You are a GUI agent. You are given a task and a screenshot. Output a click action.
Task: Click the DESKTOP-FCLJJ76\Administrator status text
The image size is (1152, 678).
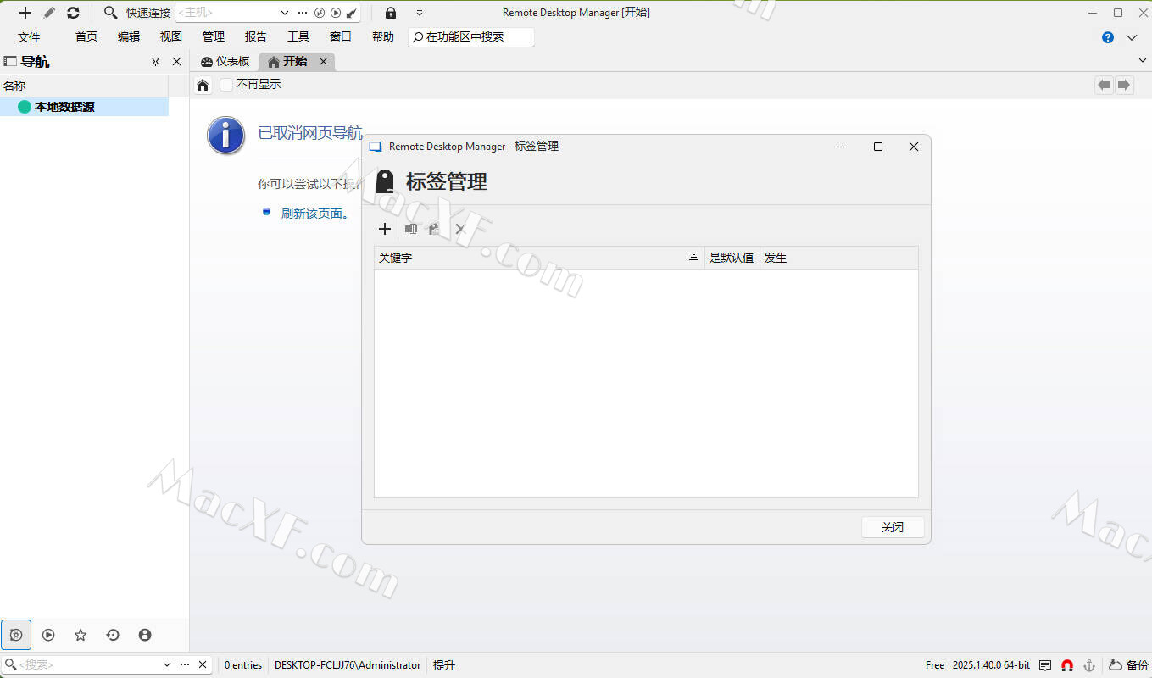tap(348, 665)
